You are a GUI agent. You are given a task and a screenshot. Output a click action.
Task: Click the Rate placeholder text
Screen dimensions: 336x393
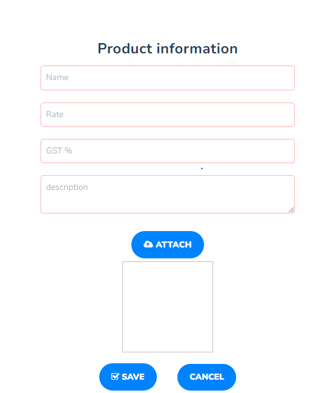pos(55,114)
